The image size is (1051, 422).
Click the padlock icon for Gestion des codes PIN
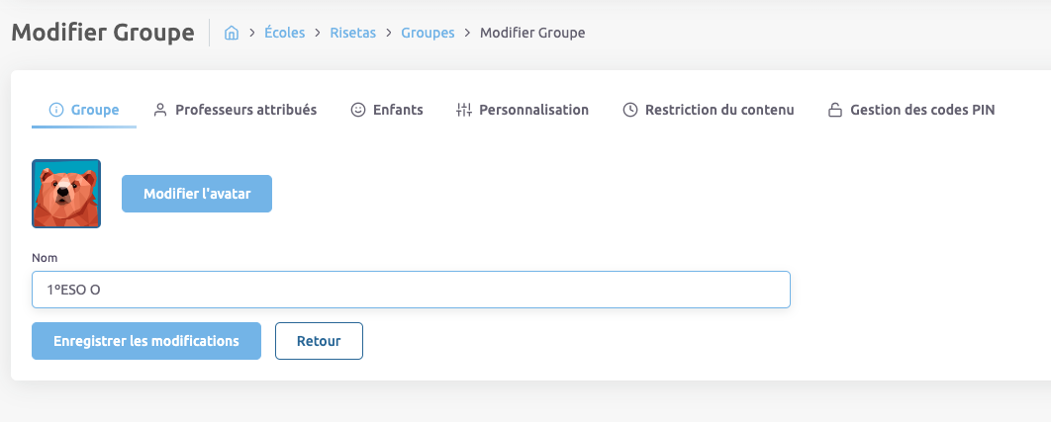(835, 110)
